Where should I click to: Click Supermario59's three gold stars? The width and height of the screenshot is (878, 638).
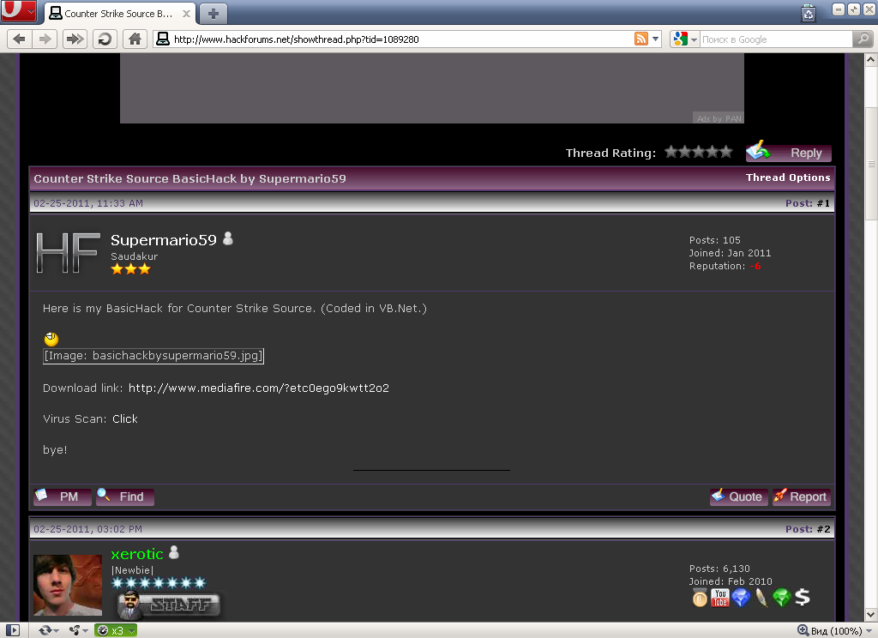130,269
